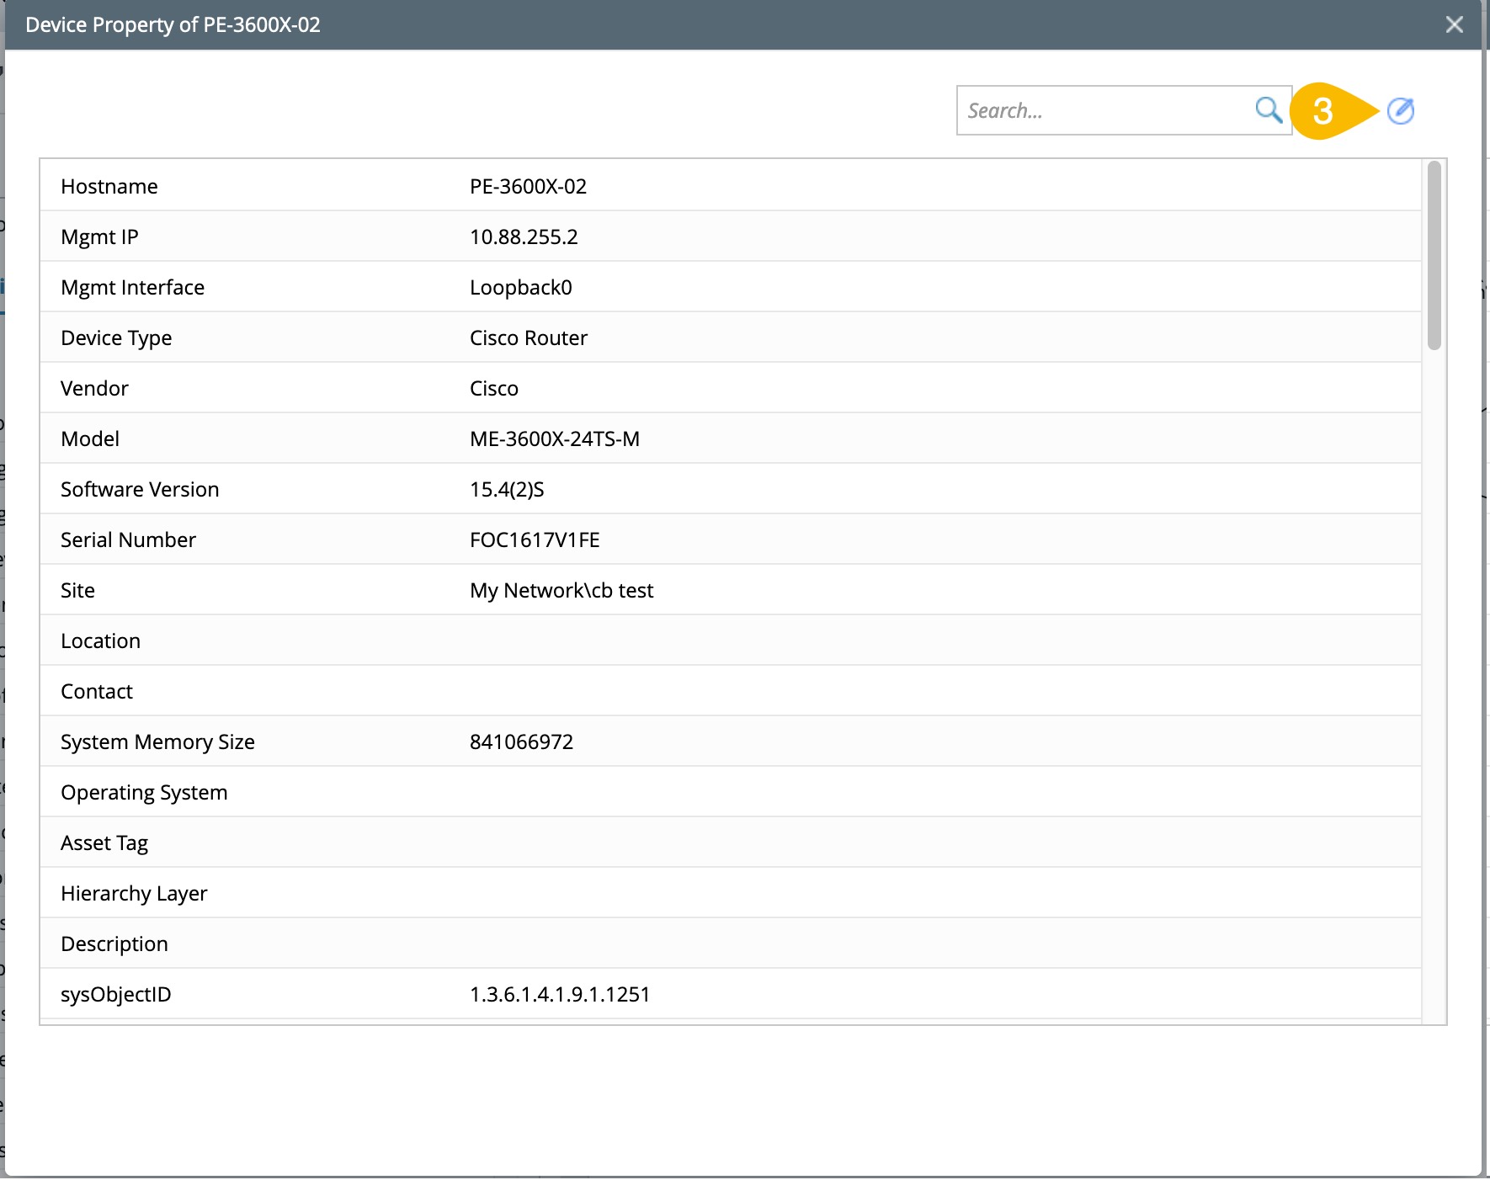The image size is (1490, 1180).
Task: Click the Asset Tag row label
Action: 104,842
